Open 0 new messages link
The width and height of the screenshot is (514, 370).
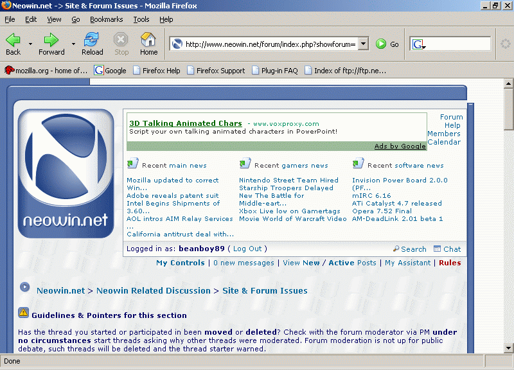tap(244, 263)
